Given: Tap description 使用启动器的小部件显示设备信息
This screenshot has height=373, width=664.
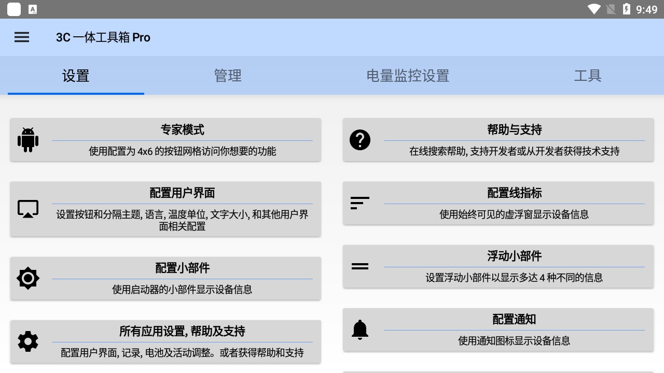Looking at the screenshot, I should (183, 290).
